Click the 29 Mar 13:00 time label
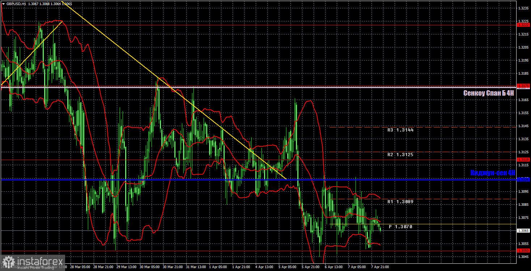Image resolution: width=531 pixels, height=271 pixels. coord(127,267)
